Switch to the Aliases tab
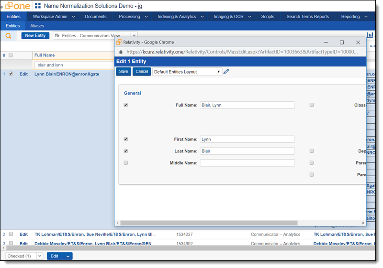 (37, 26)
